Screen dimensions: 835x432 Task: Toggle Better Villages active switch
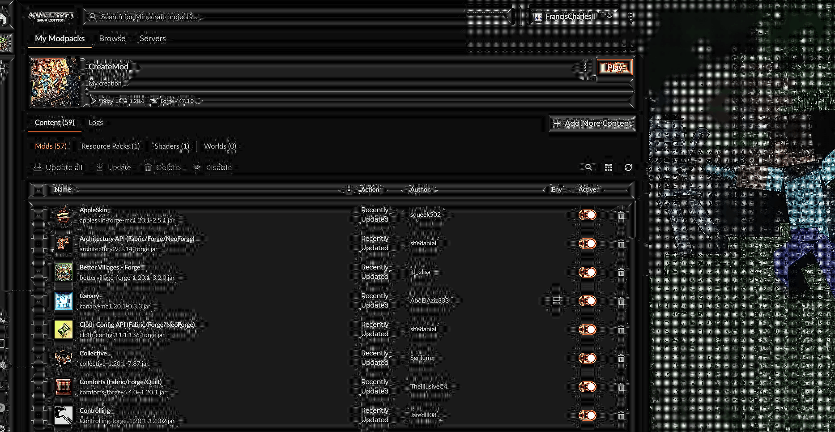[588, 272]
